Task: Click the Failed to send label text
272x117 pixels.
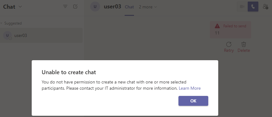Action: tap(235, 26)
